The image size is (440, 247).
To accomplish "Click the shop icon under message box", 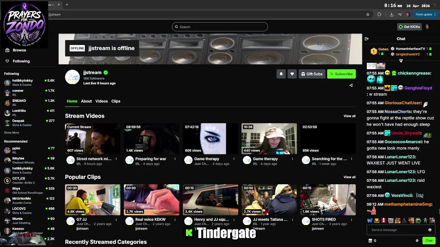I will (x=370, y=240).
